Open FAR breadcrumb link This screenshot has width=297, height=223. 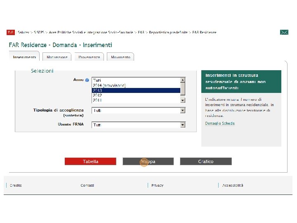141,33
